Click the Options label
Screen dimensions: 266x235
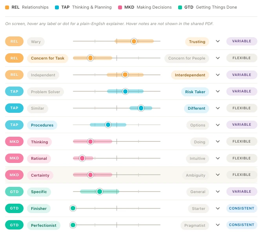[198, 125]
